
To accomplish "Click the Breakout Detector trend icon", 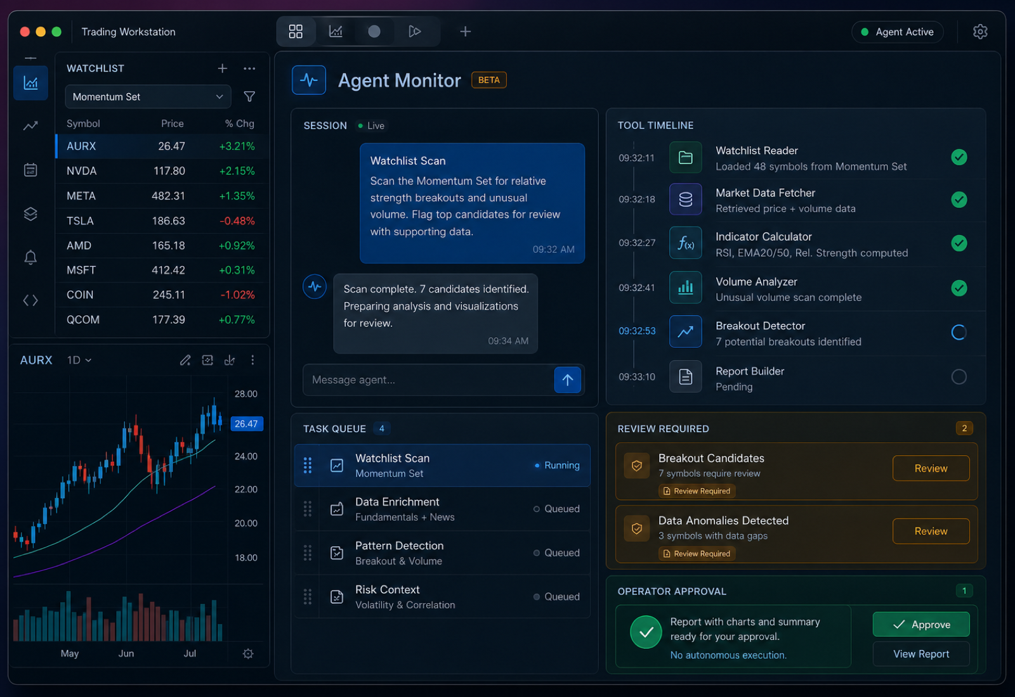I will (x=686, y=331).
